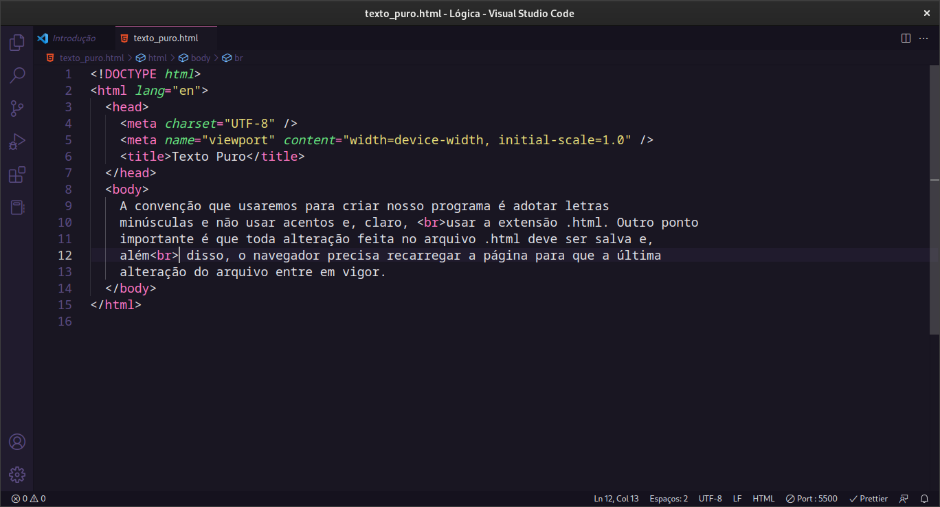Image resolution: width=940 pixels, height=507 pixels.
Task: Click the word convenção on line 9
Action: click(168, 206)
